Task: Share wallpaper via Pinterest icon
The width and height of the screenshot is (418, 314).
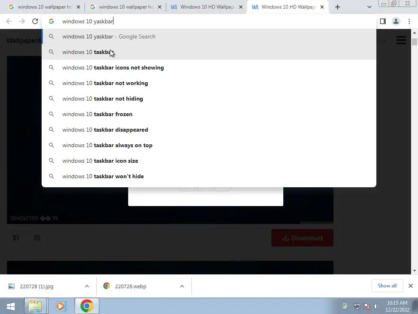Action: click(x=37, y=238)
